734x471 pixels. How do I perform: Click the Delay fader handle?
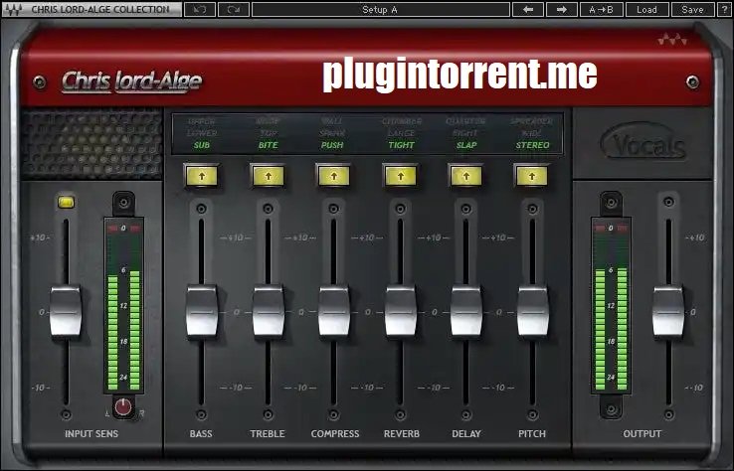tap(466, 311)
